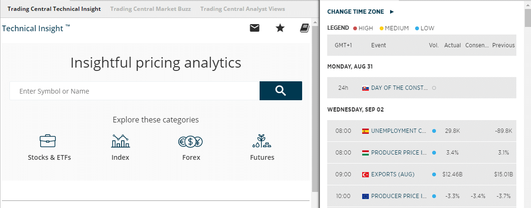The image size is (531, 208).
Task: Click the LOW legend blue dot
Action: [417, 28]
